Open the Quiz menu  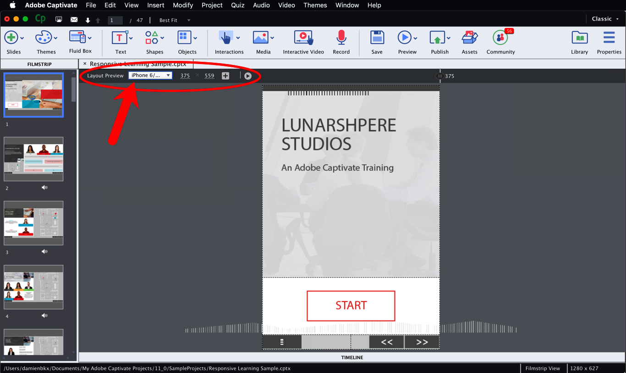click(x=237, y=5)
